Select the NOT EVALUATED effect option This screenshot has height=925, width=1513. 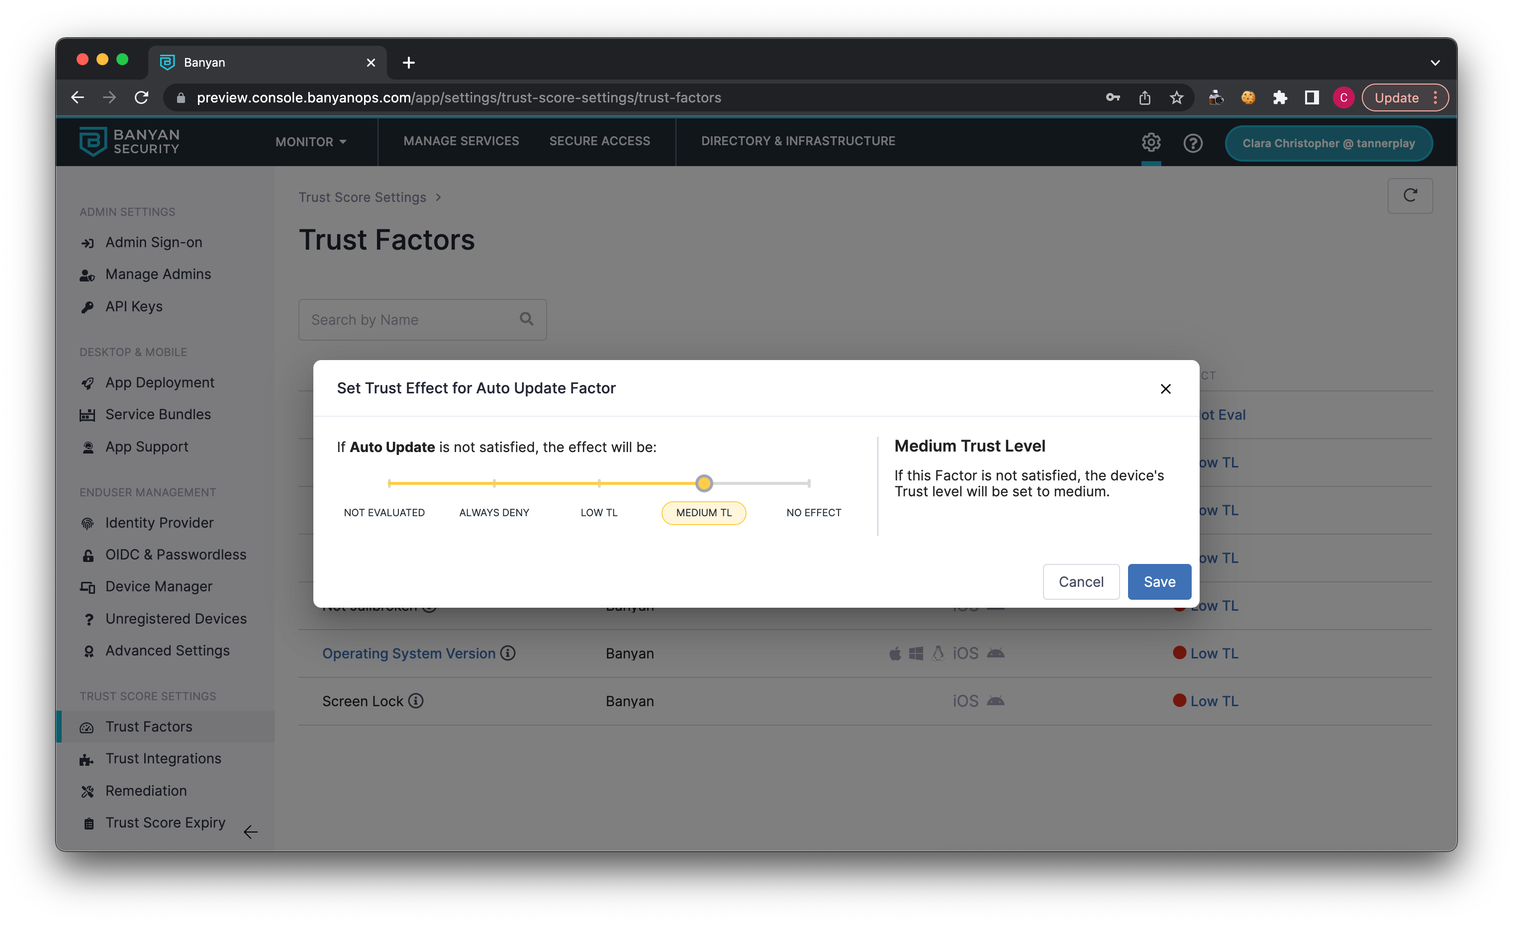(x=384, y=513)
